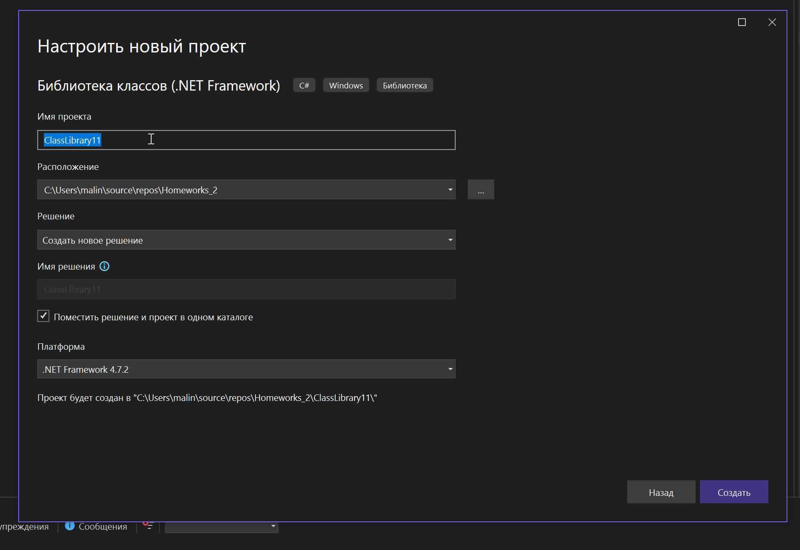Go back with the Назад button
This screenshot has height=550, width=800.
pos(661,492)
